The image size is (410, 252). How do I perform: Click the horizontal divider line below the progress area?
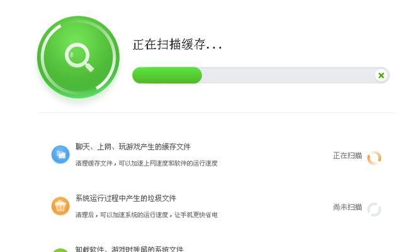tap(216, 113)
